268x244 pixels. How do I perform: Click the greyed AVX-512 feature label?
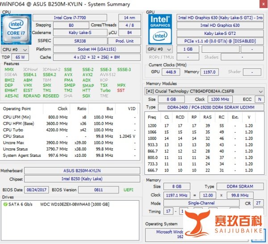coord(108,75)
